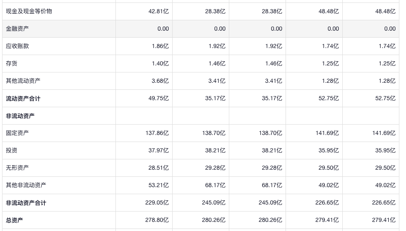Select the 存货 row label
Image resolution: width=406 pixels, height=231 pixels.
[x=12, y=63]
